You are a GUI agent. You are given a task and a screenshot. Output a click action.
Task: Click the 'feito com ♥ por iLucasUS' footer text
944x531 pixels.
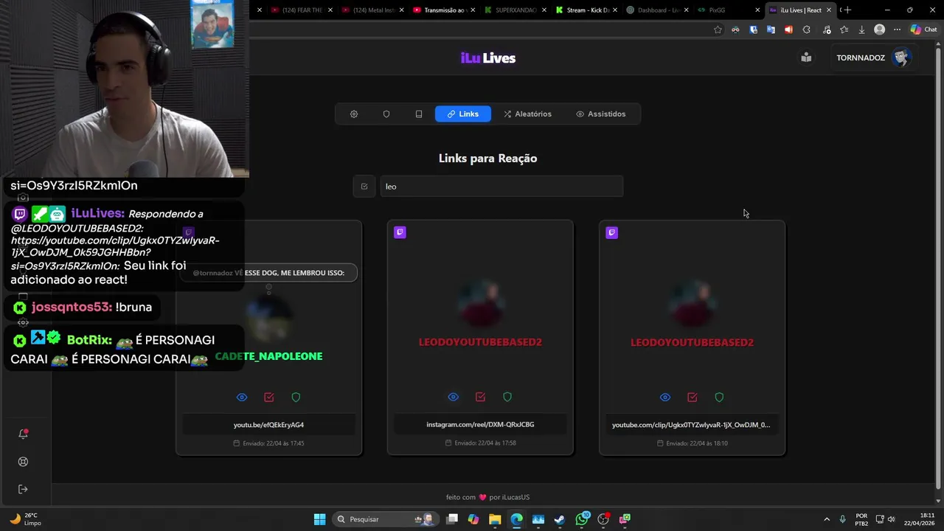487,497
